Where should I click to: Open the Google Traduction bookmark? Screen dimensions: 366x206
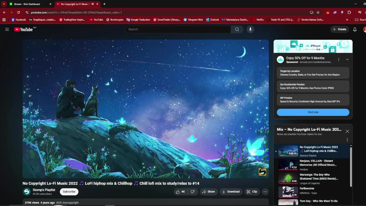tap(138, 20)
